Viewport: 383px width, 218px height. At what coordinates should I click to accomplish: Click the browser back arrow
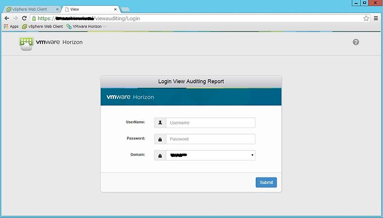tap(7, 18)
